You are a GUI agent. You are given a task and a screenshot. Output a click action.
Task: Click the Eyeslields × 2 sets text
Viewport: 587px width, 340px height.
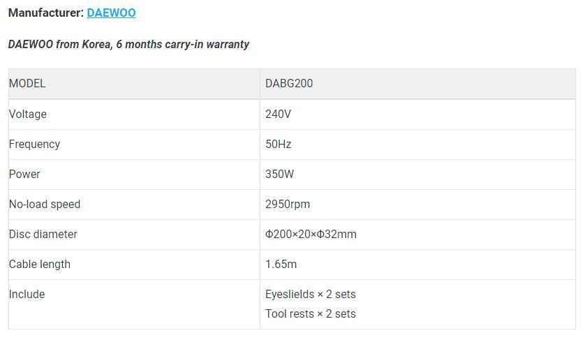click(x=311, y=295)
